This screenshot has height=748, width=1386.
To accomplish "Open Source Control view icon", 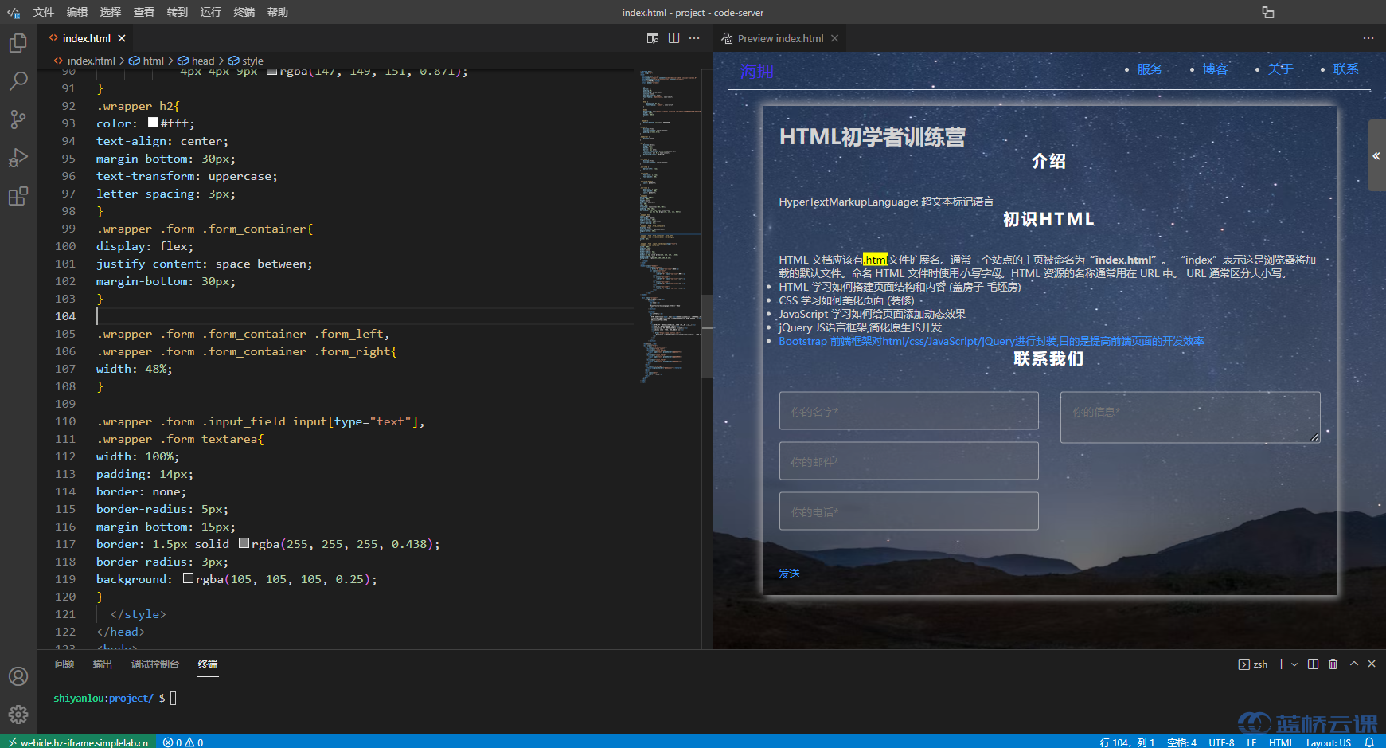I will (x=18, y=119).
